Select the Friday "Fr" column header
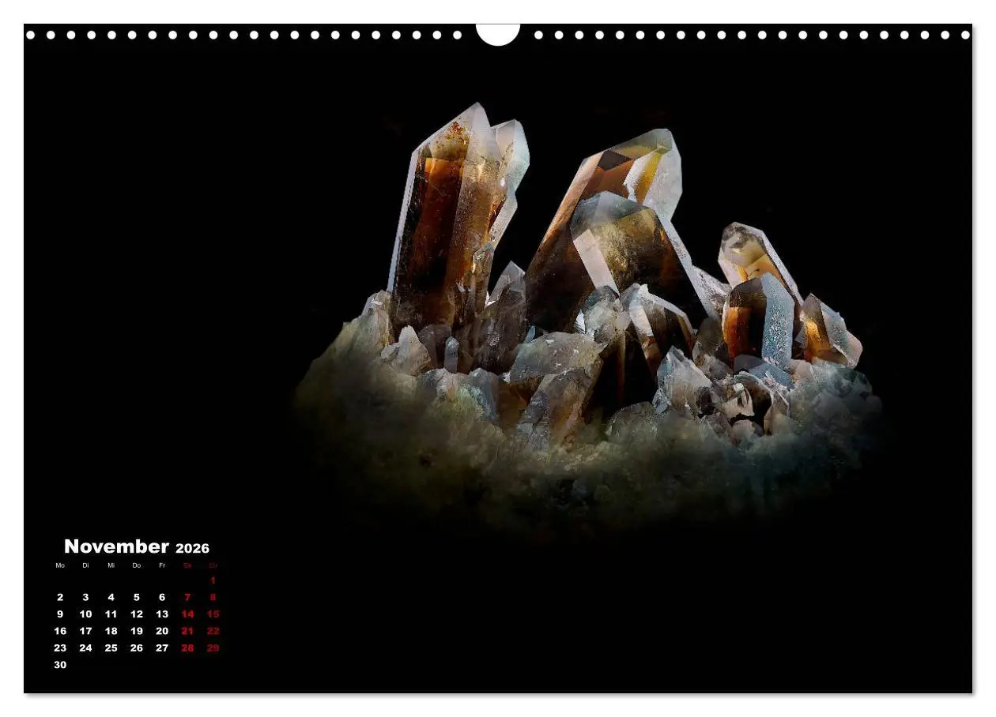Screen dimensions: 996x717 click(x=160, y=565)
